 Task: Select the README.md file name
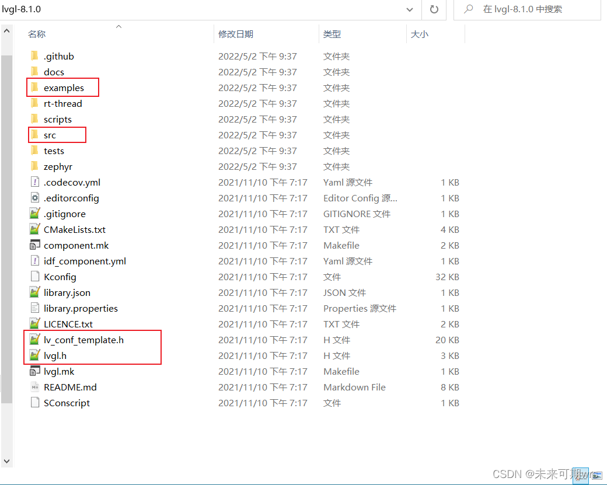coord(70,387)
